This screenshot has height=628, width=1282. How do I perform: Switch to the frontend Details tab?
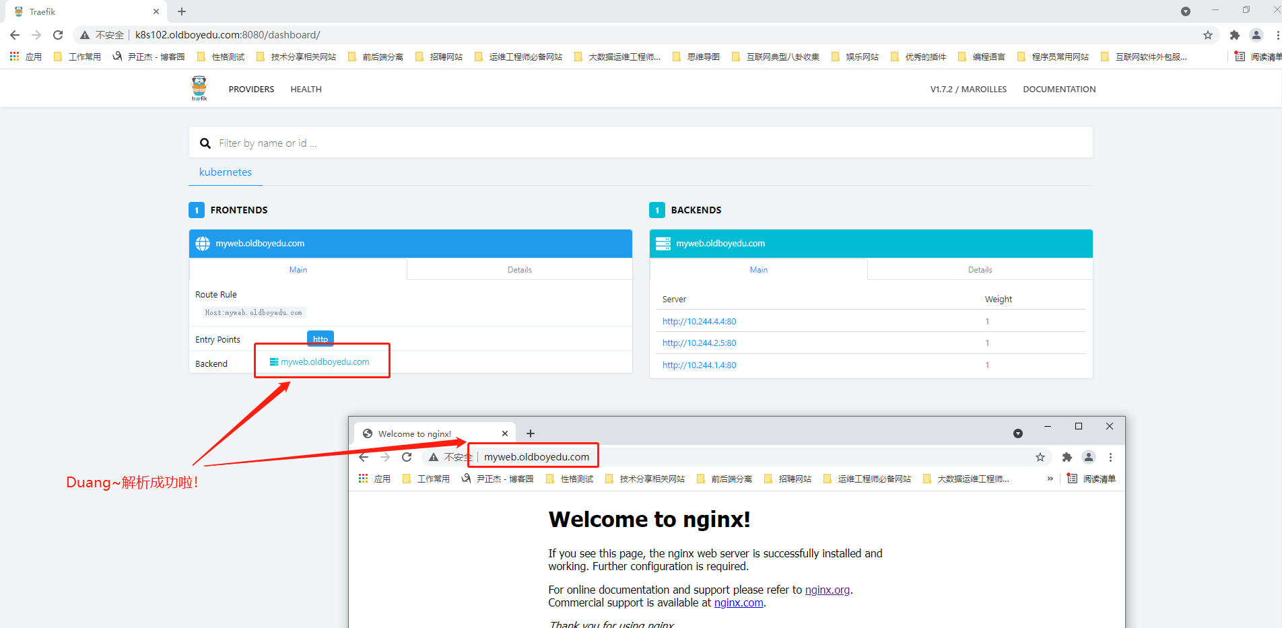coord(519,270)
